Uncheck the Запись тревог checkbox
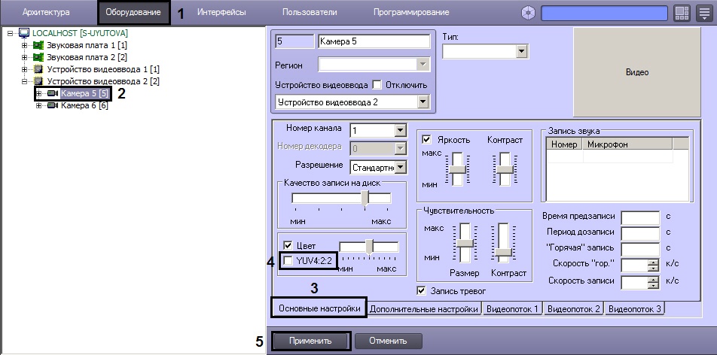717x355 pixels. tap(421, 290)
